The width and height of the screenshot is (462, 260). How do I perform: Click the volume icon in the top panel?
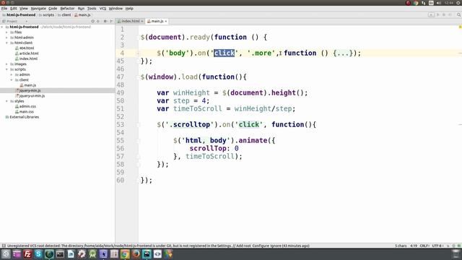(439, 3)
